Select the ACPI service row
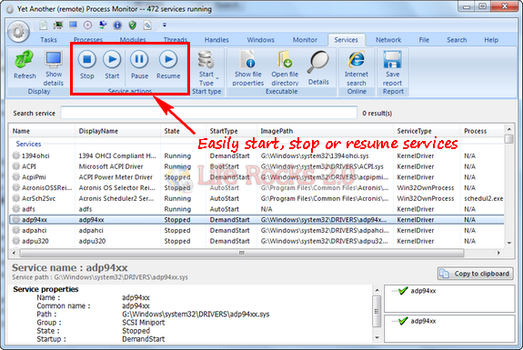The height and width of the screenshot is (350, 523). tap(256, 166)
